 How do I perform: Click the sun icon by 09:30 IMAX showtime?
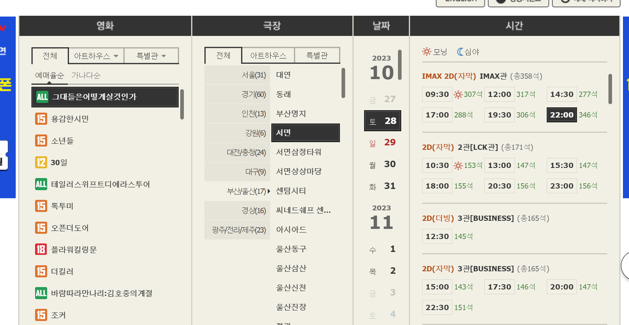[458, 94]
